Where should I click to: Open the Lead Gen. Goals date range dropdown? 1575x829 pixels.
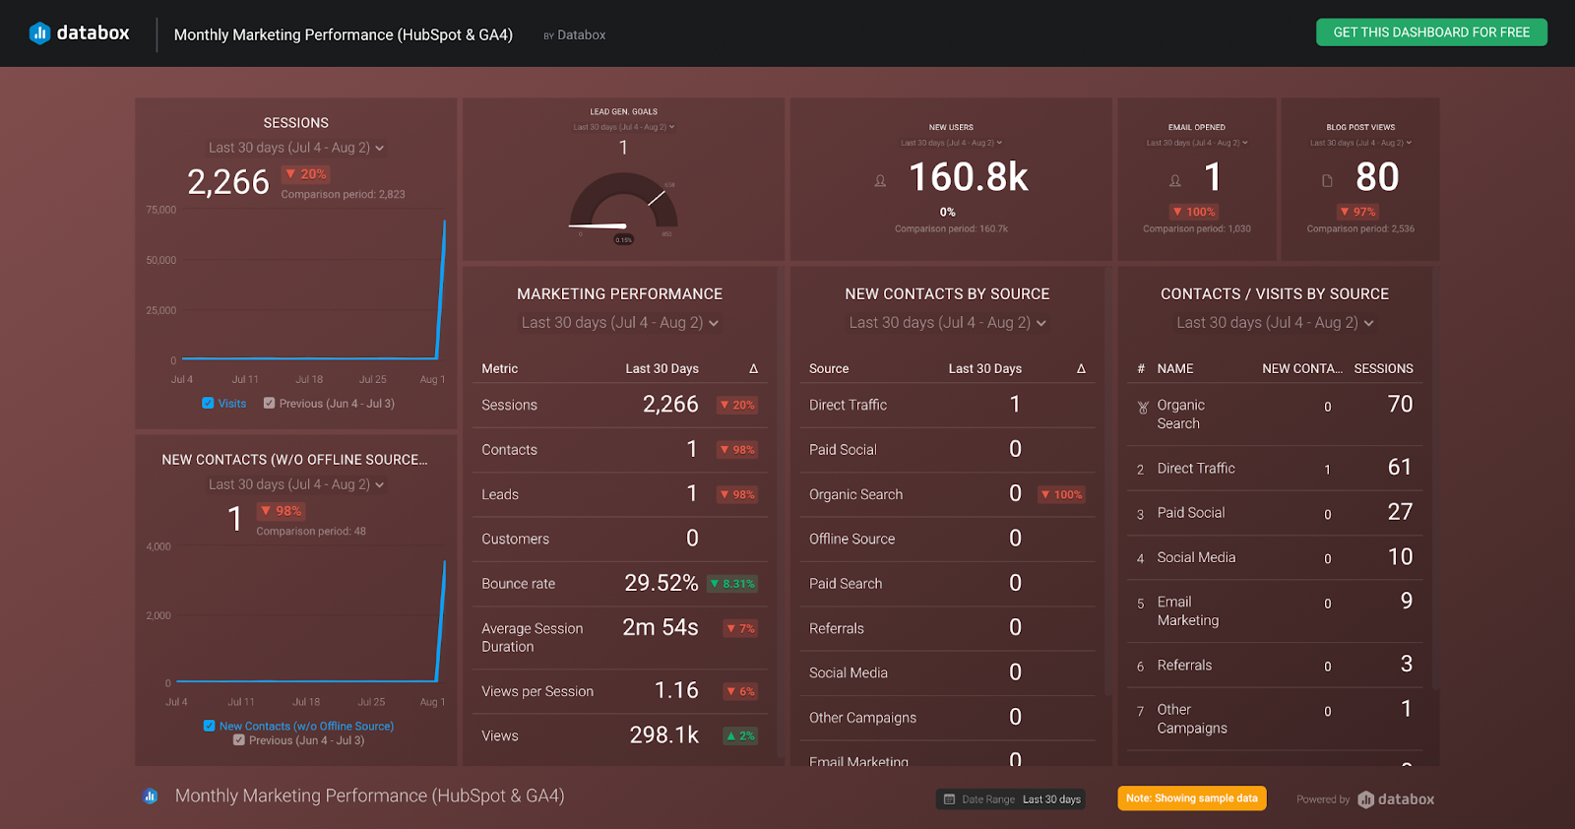tap(624, 127)
